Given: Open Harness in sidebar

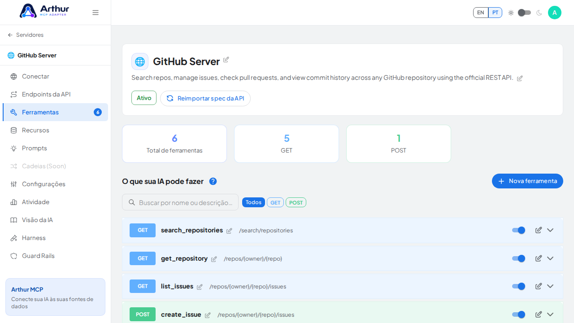Looking at the screenshot, I should [56, 238].
